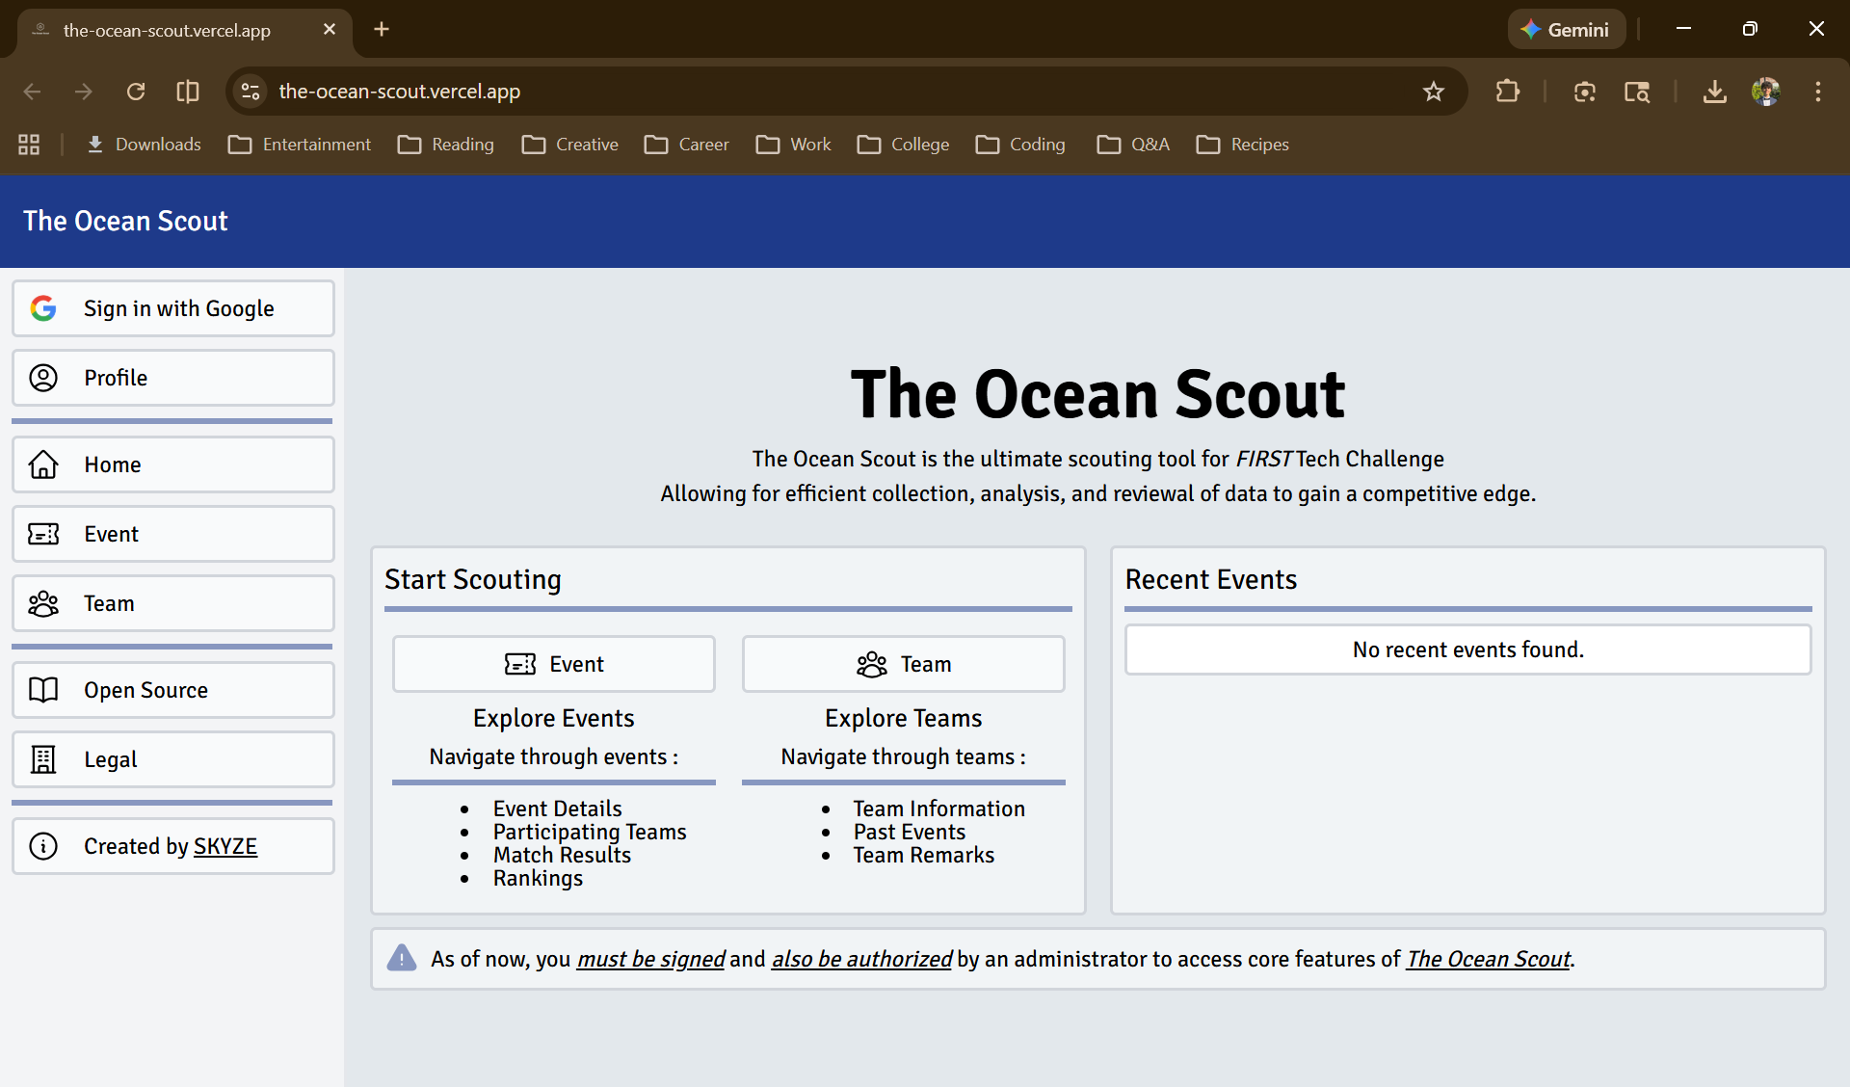Open the browser downloads tray icon
1850x1087 pixels.
(1715, 92)
